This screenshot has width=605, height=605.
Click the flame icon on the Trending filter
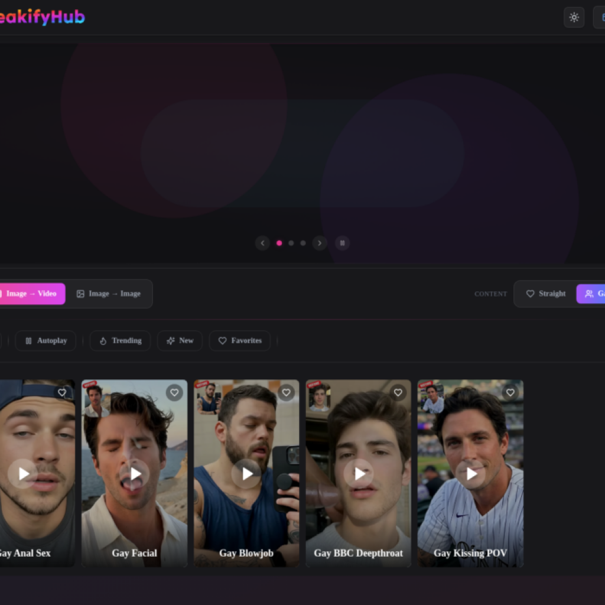[x=102, y=340]
